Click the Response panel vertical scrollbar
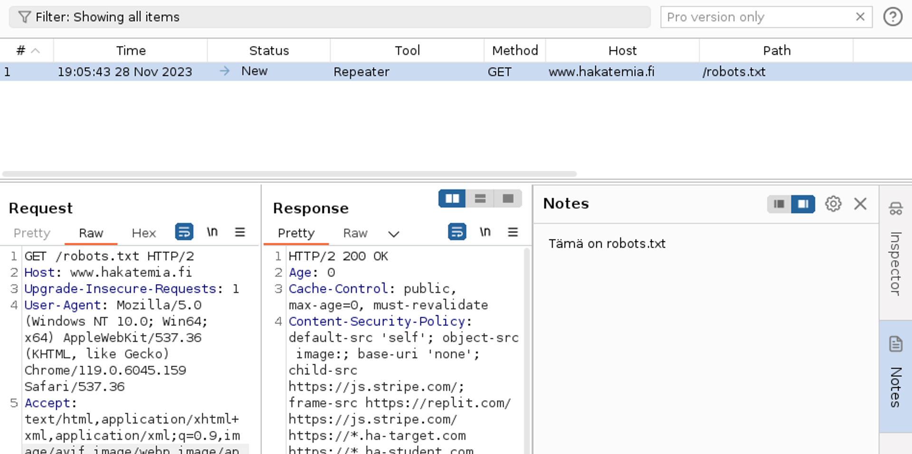Viewport: 912px width, 454px height. [526, 350]
